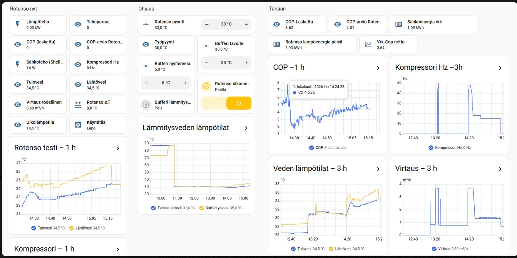Open the Virtaus todellinen card
Viewport: 517px width, 258px height.
(38, 105)
